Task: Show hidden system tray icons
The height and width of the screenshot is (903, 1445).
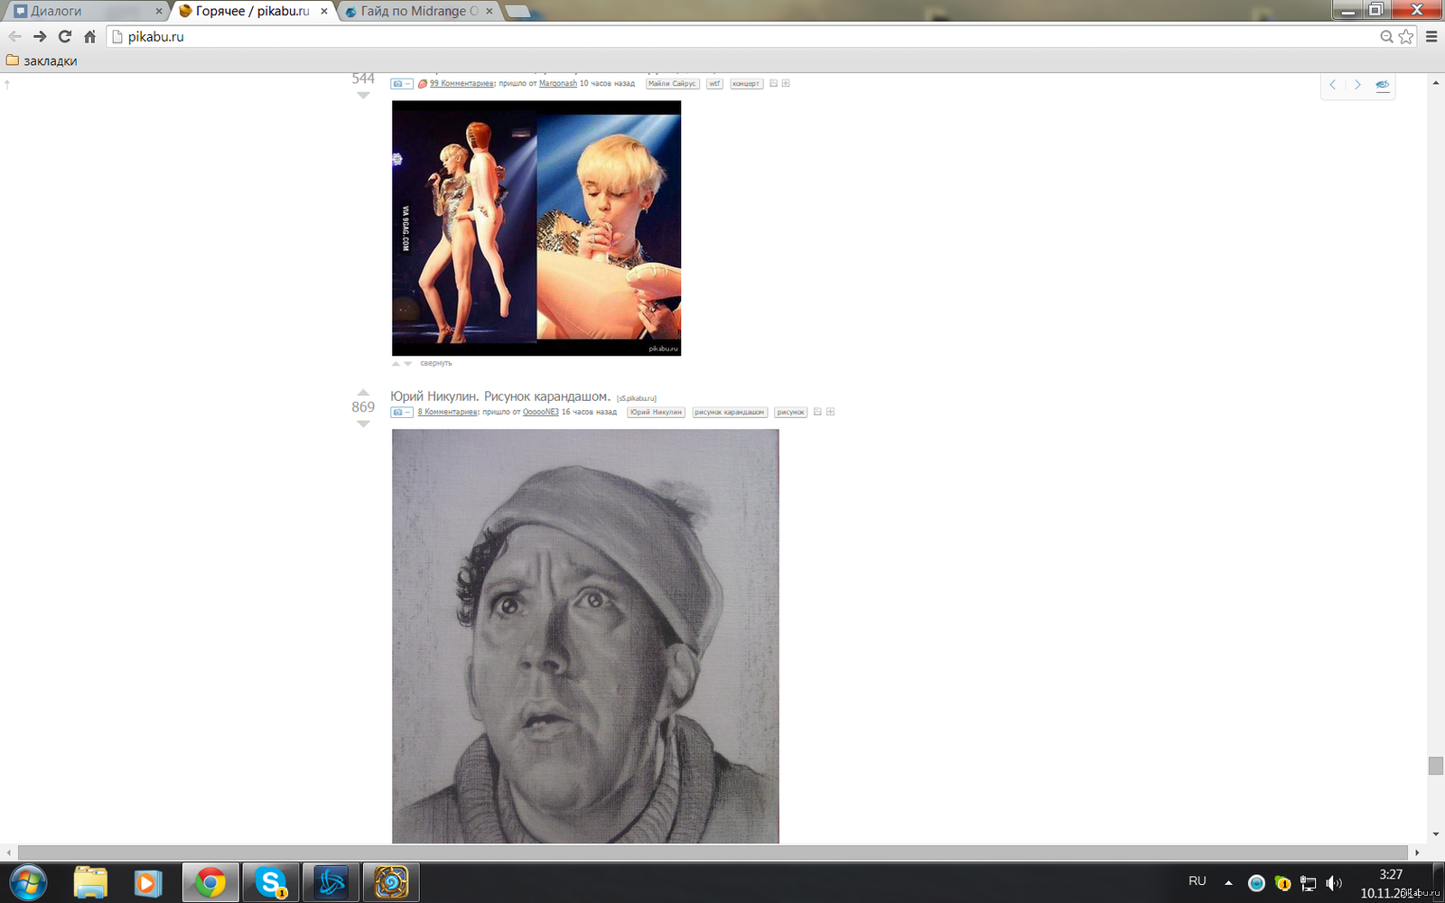Action: pos(1228,882)
